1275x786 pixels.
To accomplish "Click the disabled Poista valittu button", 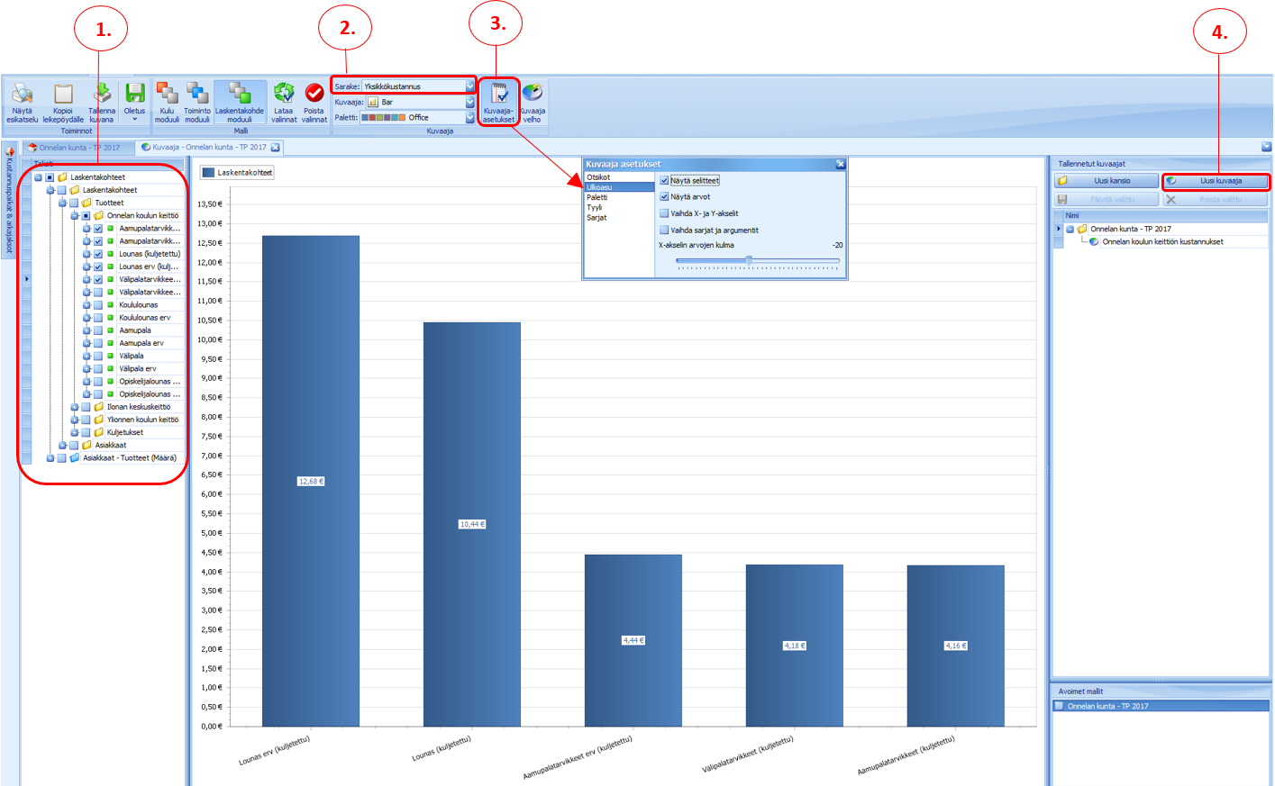I will tap(1216, 199).
